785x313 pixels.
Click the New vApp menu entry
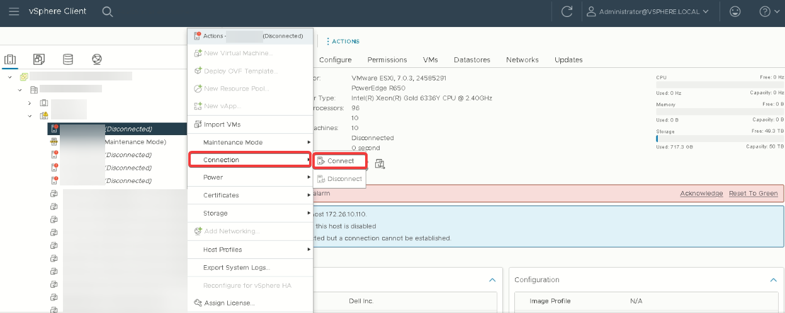point(250,106)
